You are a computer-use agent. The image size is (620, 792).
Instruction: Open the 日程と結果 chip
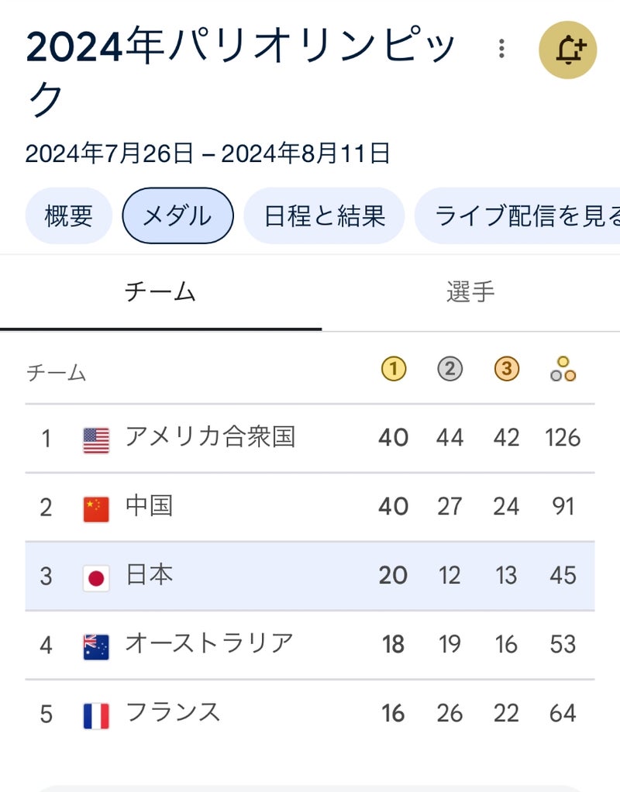(x=324, y=215)
